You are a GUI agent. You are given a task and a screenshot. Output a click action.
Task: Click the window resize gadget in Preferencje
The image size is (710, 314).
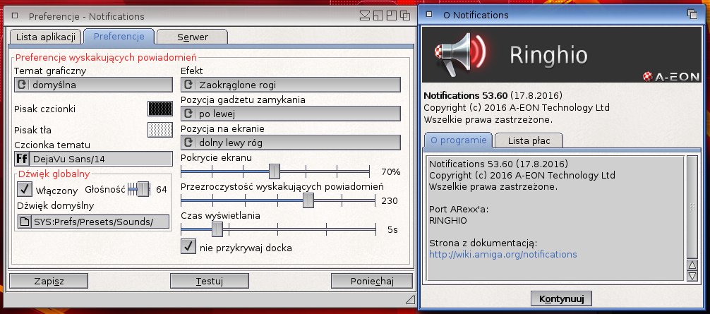point(410,298)
